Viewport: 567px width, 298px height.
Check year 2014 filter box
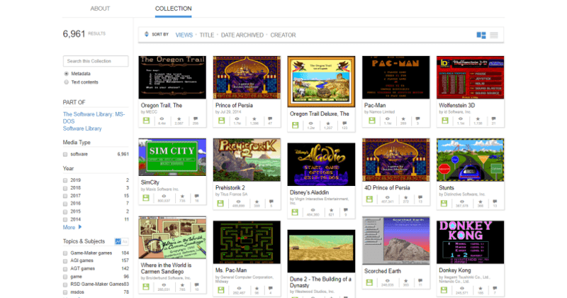(x=65, y=220)
